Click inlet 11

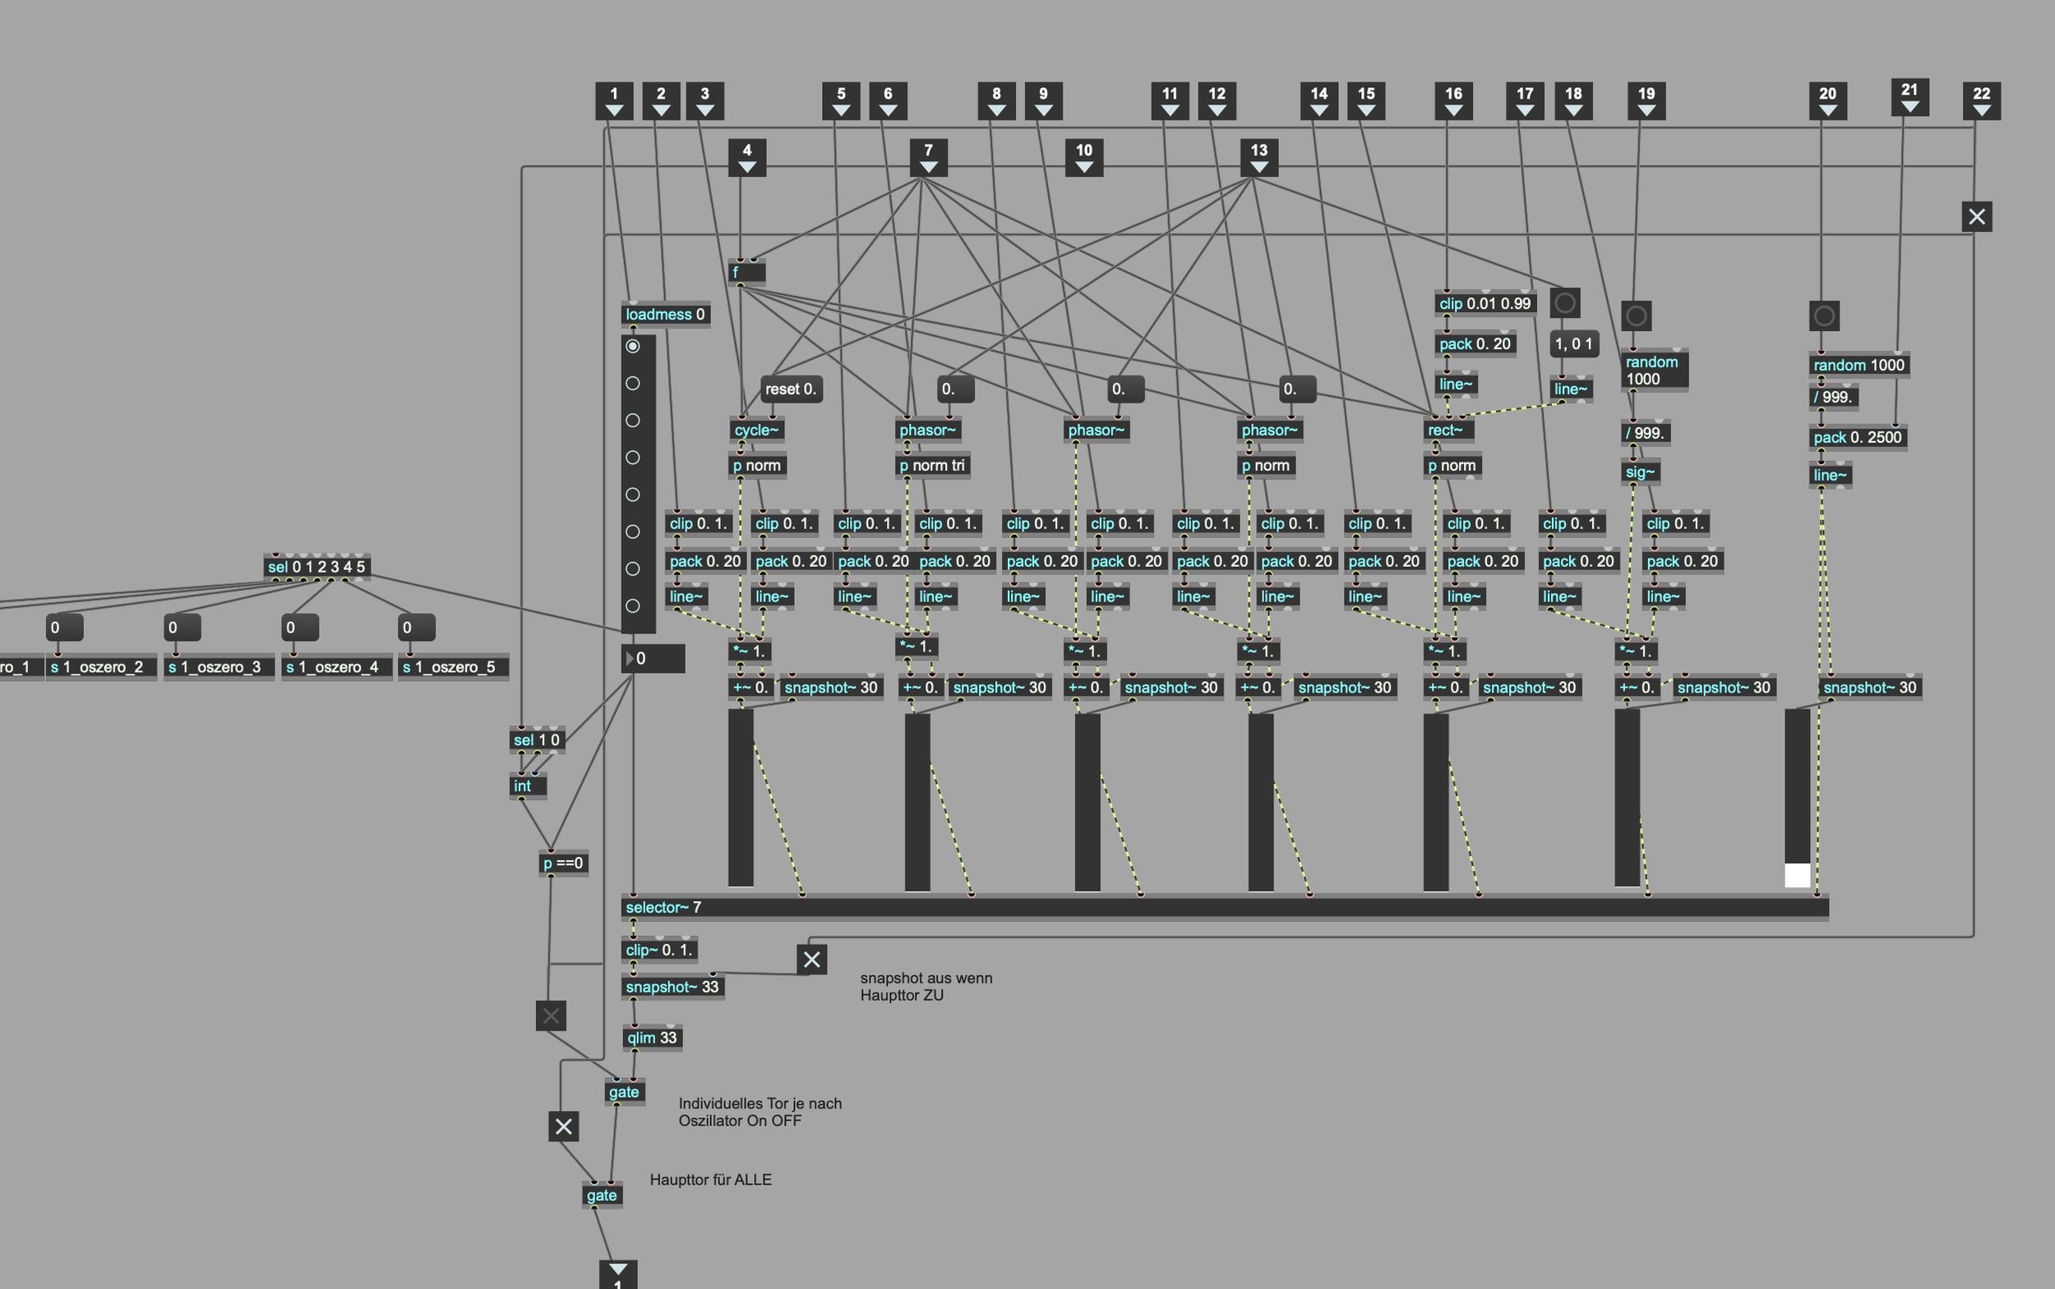click(1170, 100)
